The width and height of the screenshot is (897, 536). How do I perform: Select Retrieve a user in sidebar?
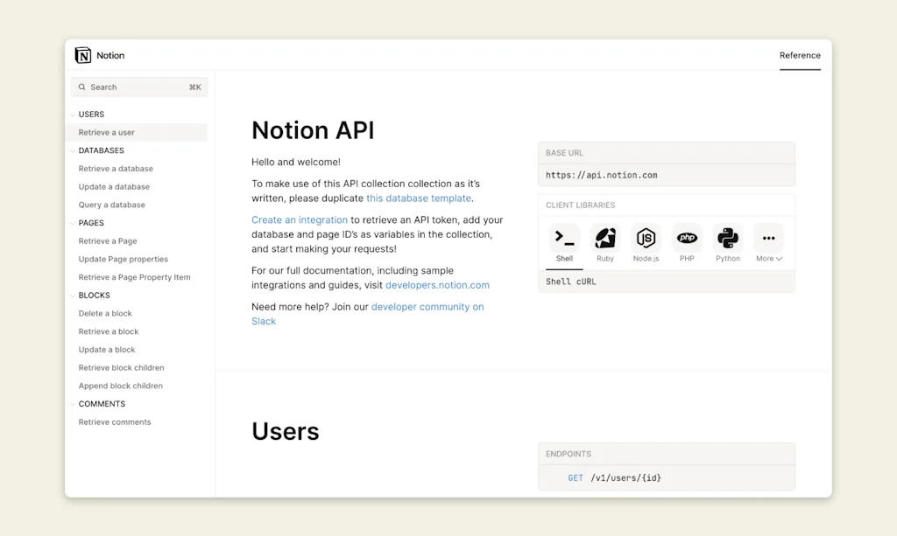[x=107, y=132]
